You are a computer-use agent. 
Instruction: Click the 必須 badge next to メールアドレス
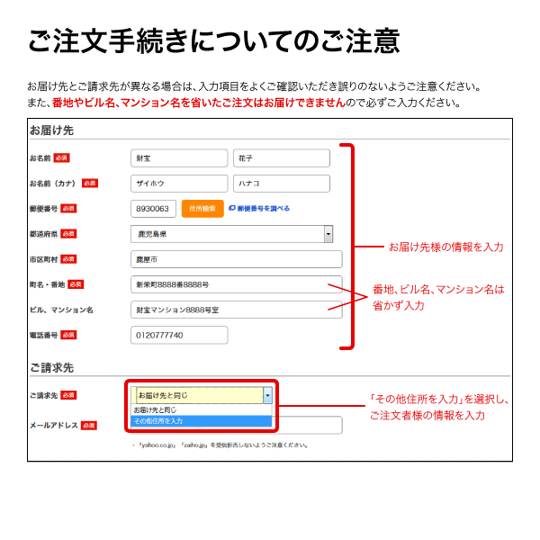click(x=88, y=425)
